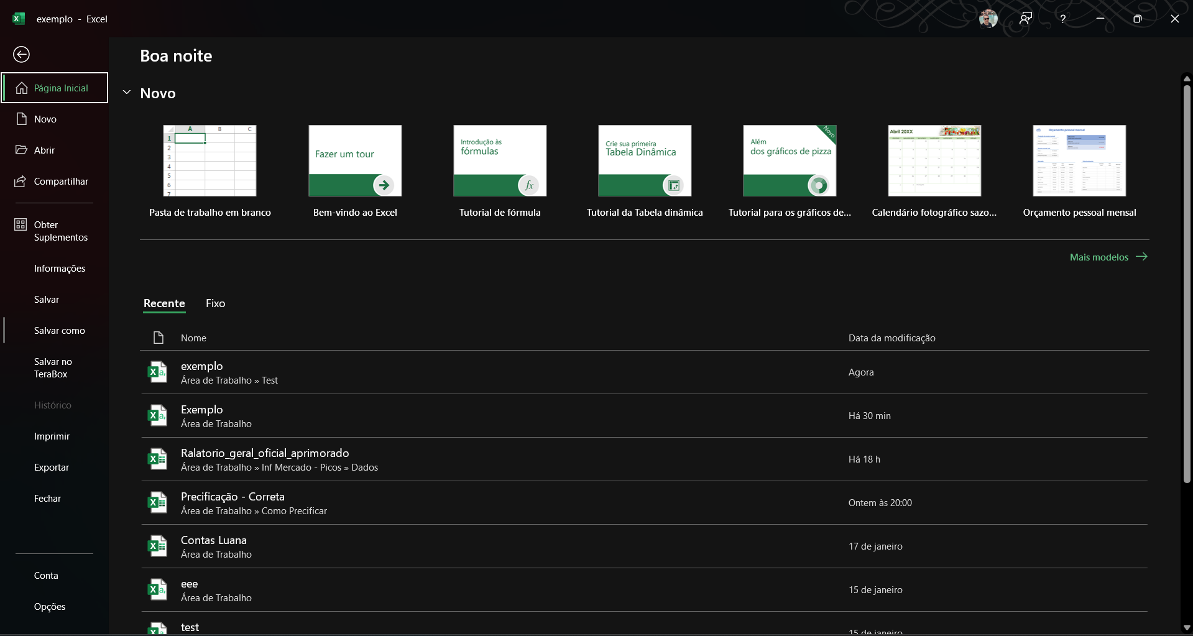Open Exportar in the sidebar
Image resolution: width=1193 pixels, height=636 pixels.
52,468
